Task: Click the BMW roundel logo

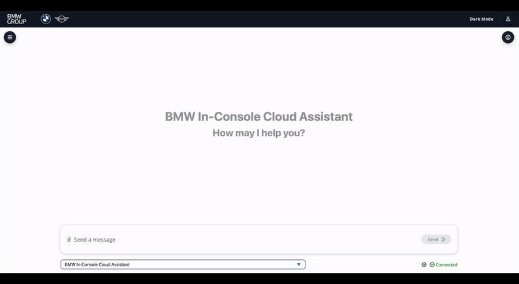Action: pos(46,19)
